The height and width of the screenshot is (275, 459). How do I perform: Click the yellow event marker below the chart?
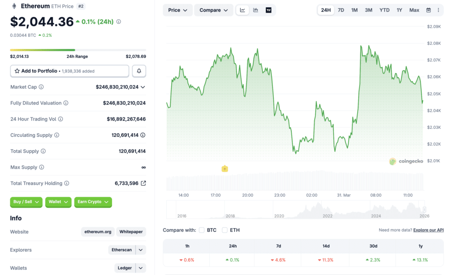[x=225, y=169]
